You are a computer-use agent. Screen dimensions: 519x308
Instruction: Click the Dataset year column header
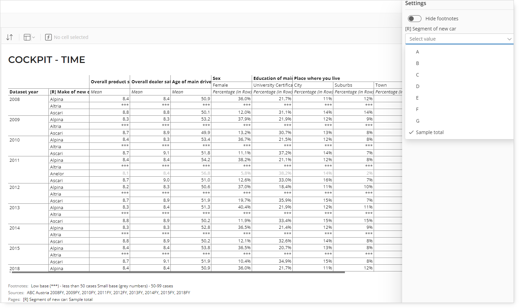click(28, 92)
